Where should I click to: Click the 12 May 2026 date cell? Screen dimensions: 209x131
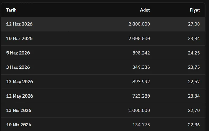click(x=20, y=96)
